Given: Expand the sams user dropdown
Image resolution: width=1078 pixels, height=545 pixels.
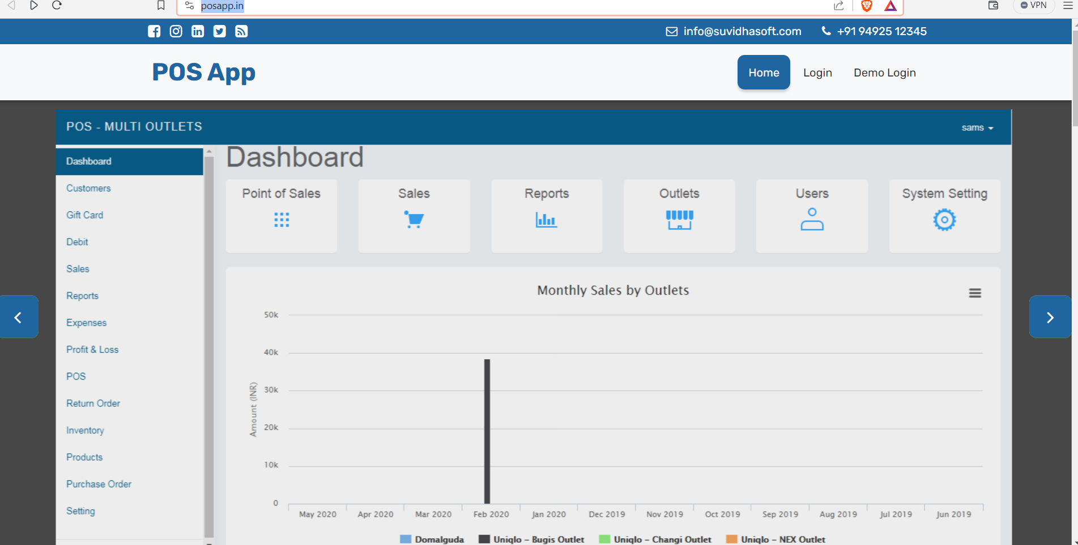Looking at the screenshot, I should point(977,128).
